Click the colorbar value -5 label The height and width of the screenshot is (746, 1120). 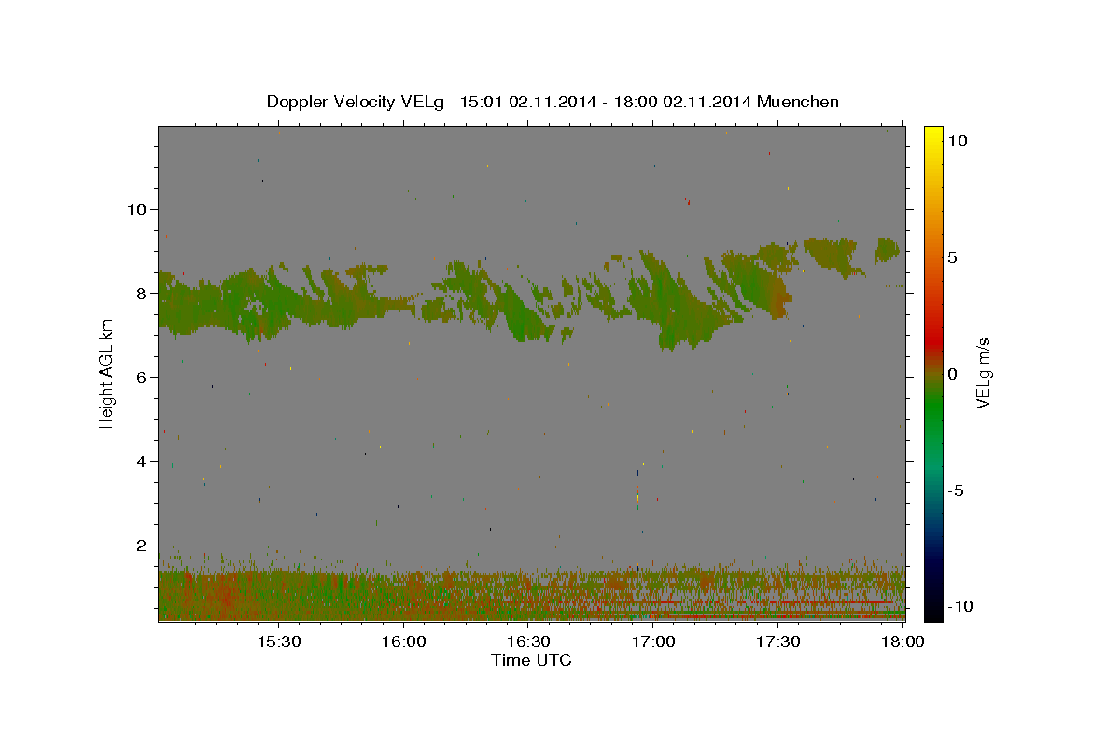(x=956, y=490)
